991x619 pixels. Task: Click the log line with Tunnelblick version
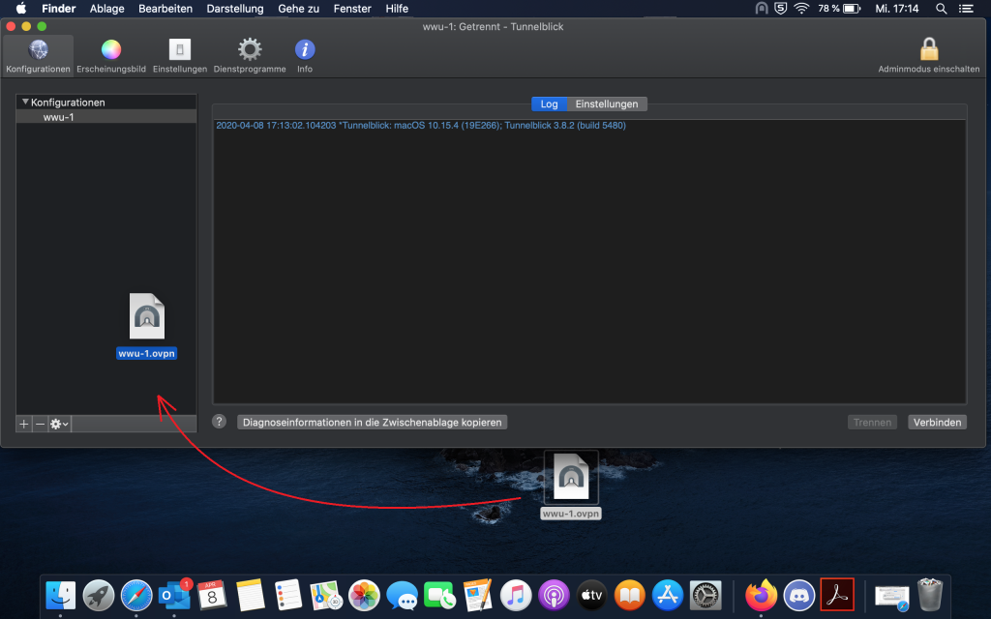tap(421, 125)
